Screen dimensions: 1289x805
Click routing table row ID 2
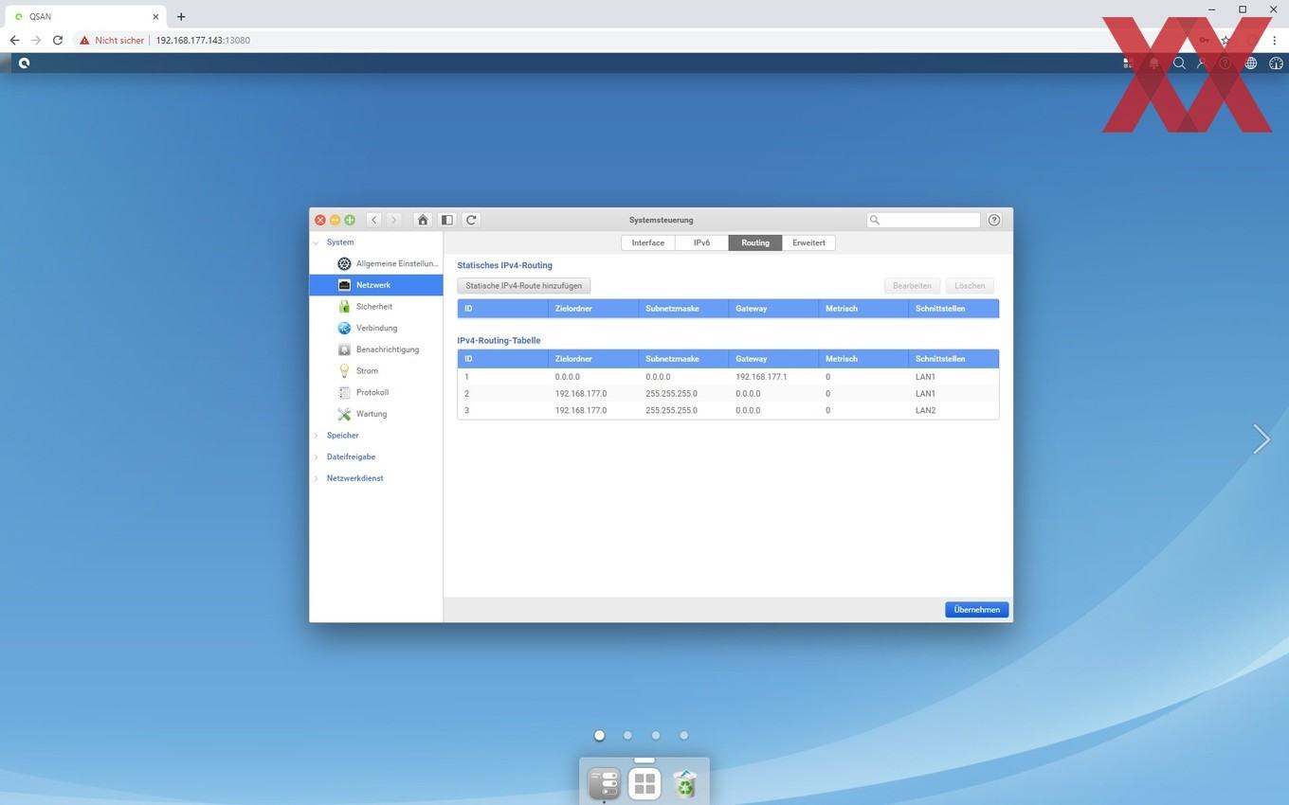728,394
